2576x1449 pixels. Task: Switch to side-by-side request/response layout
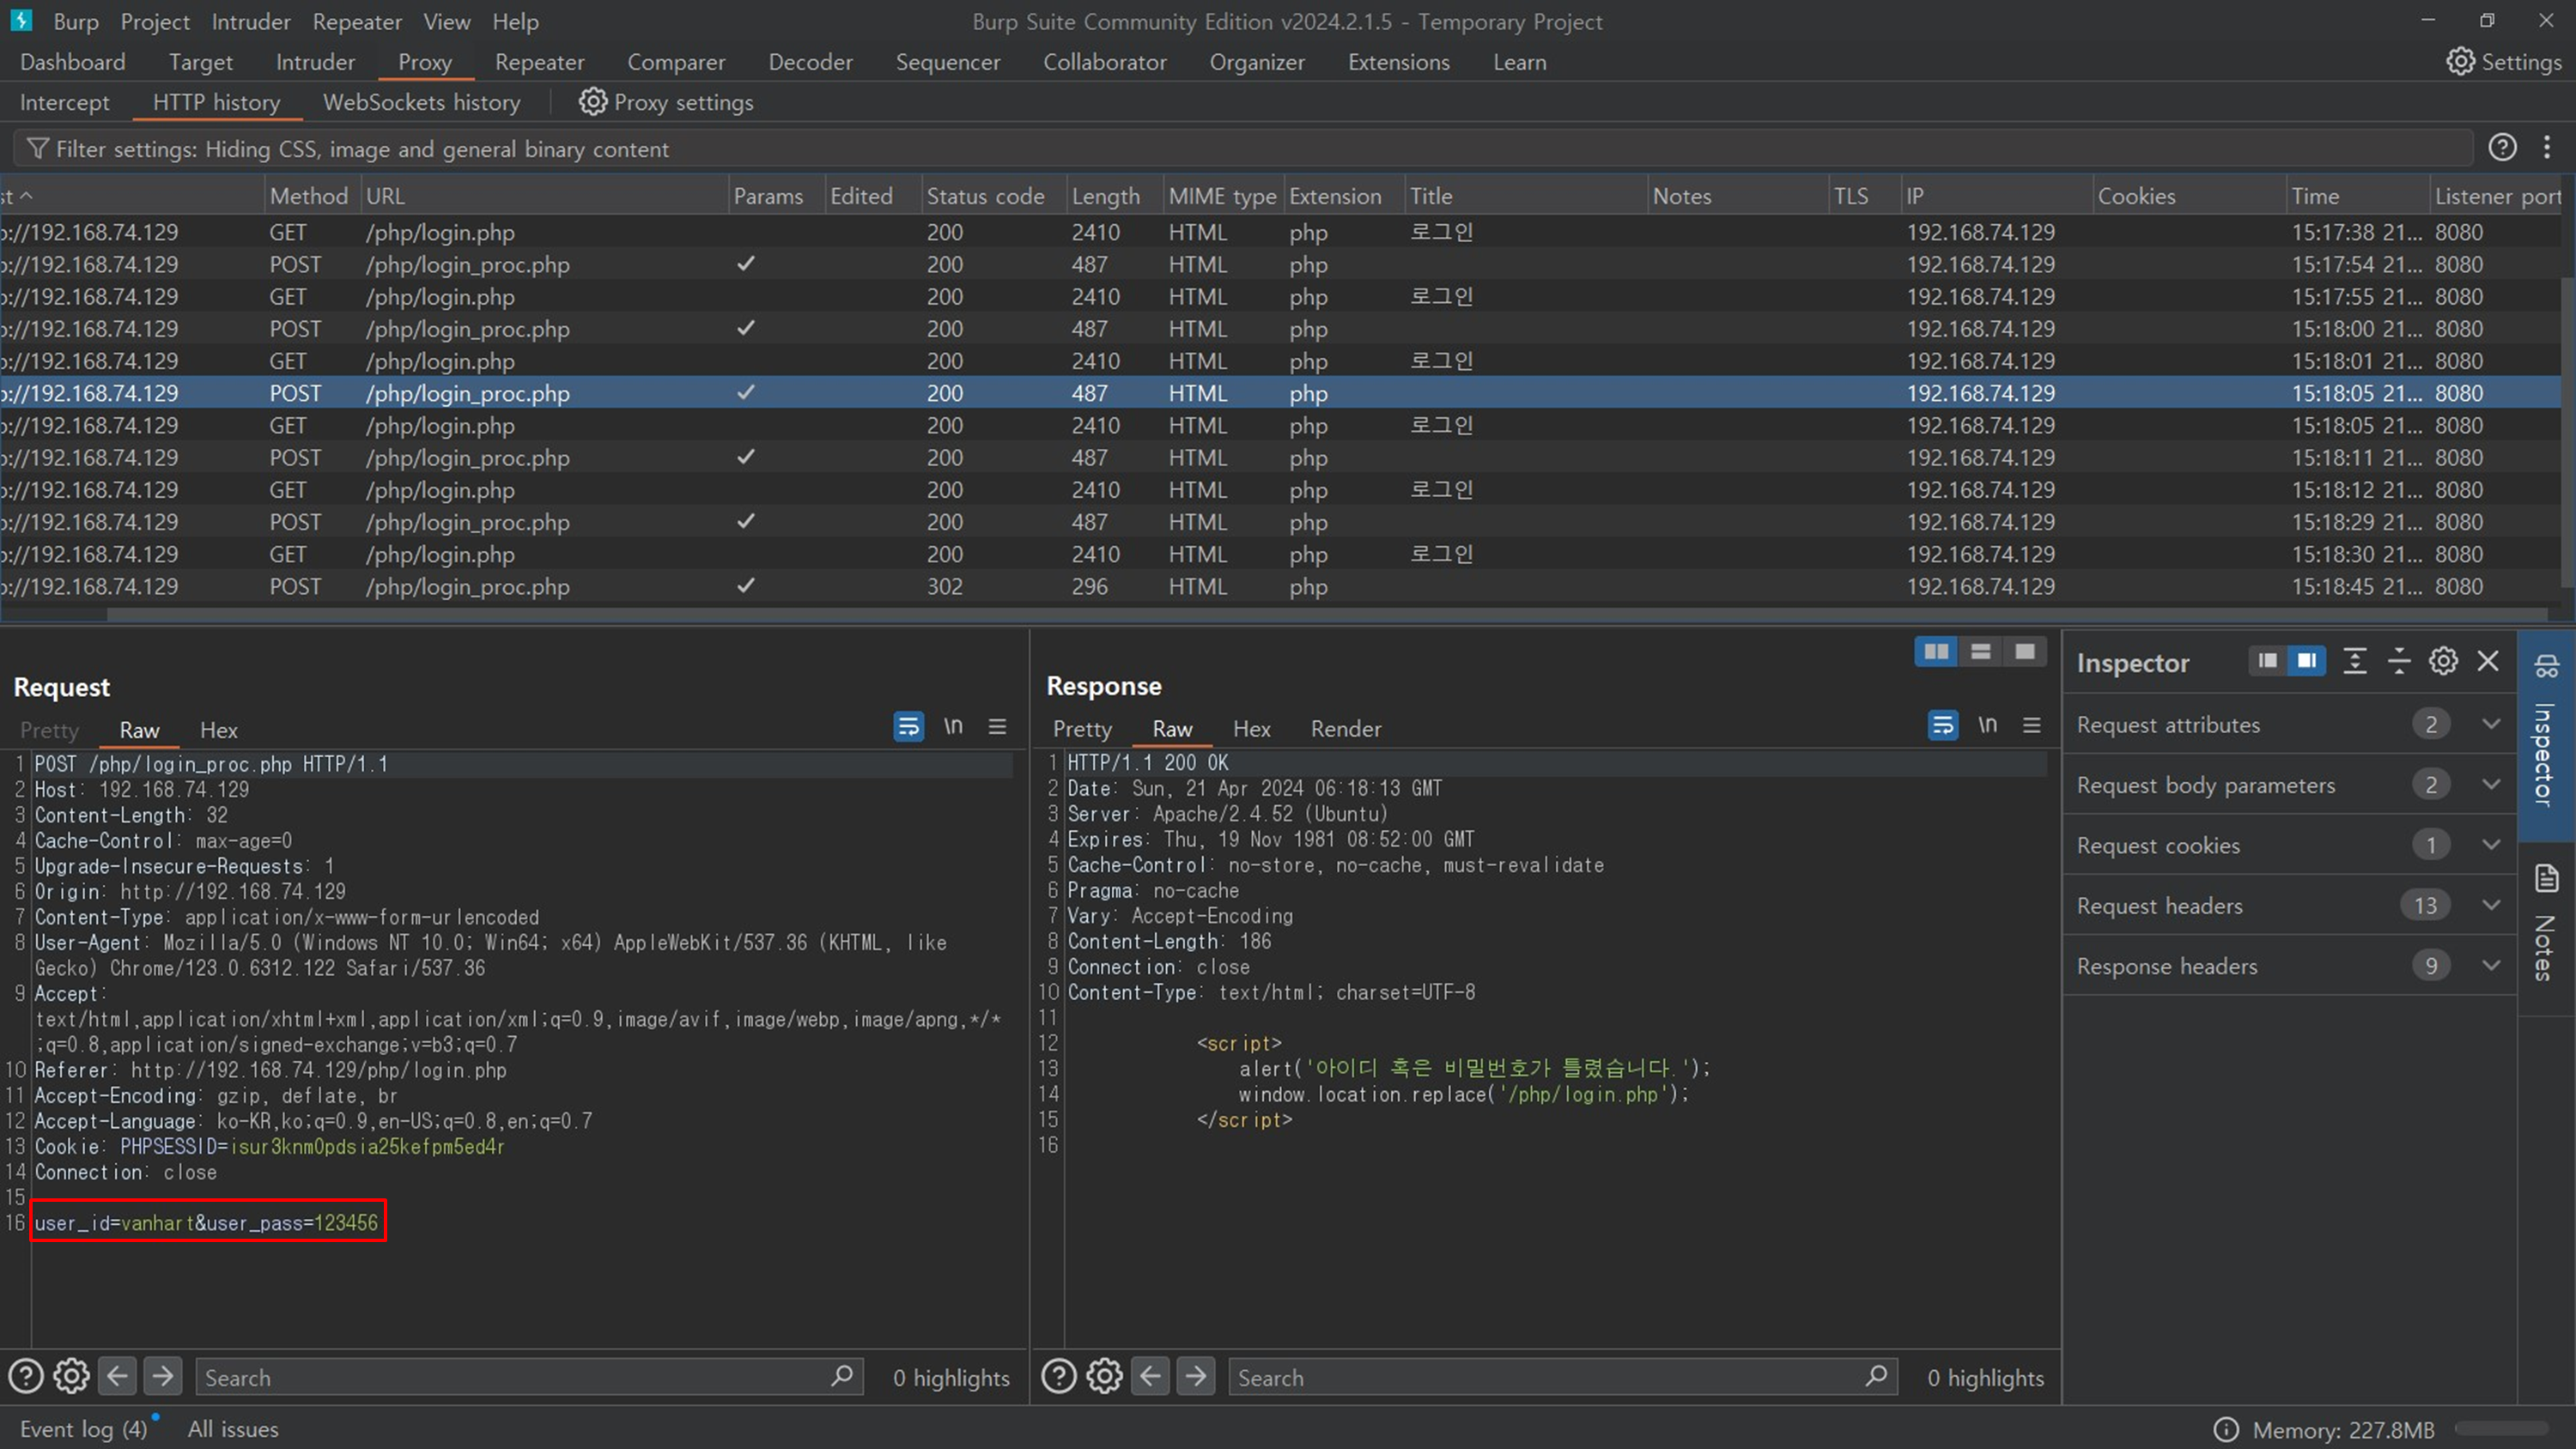1936,652
